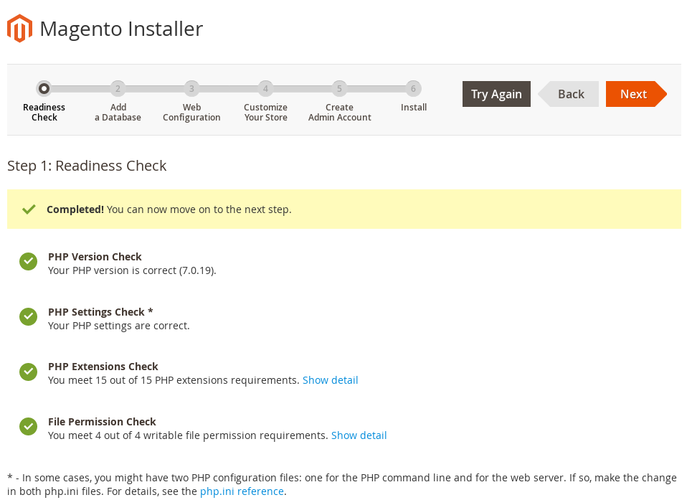Select step 6 Install circle
The image size is (687, 500).
click(x=413, y=88)
